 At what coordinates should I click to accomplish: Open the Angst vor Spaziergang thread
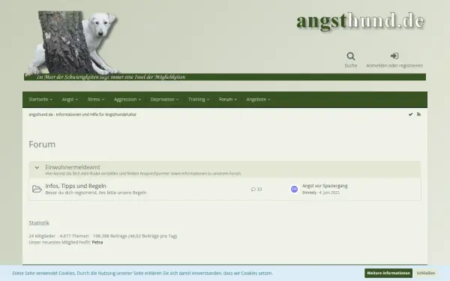325,186
